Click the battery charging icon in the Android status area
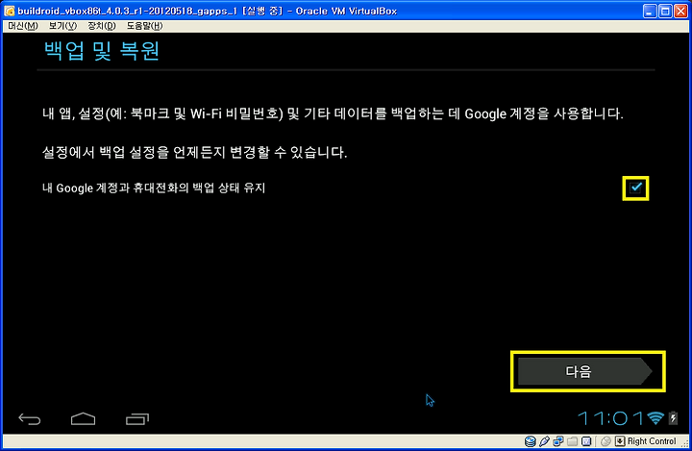 673,418
